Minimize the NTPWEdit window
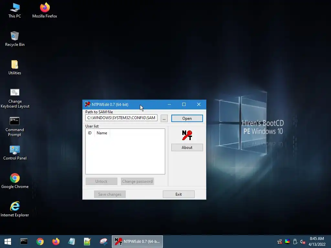 click(x=169, y=104)
